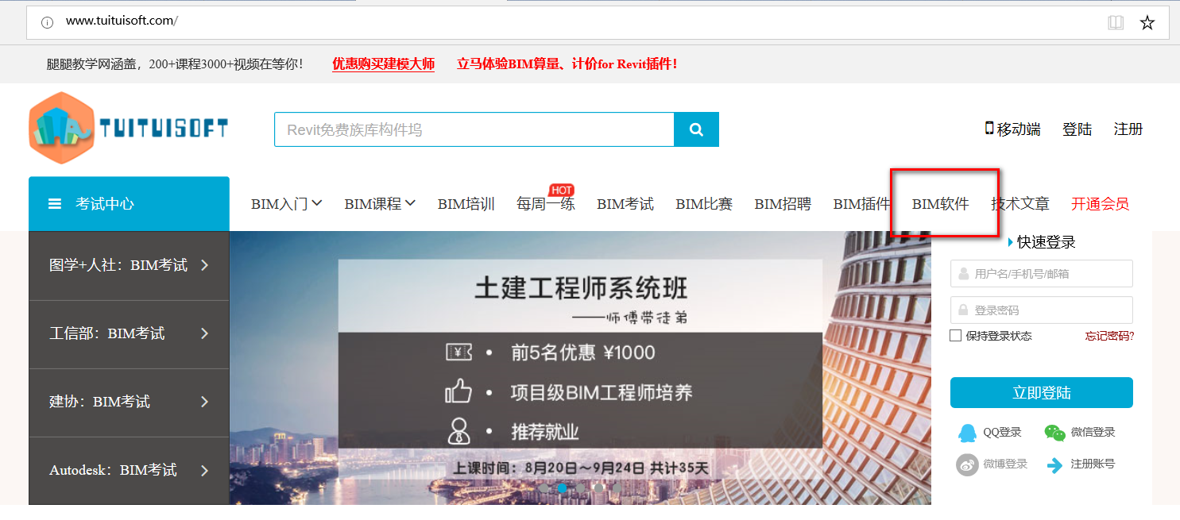Click the Weibo login icon

point(967,464)
